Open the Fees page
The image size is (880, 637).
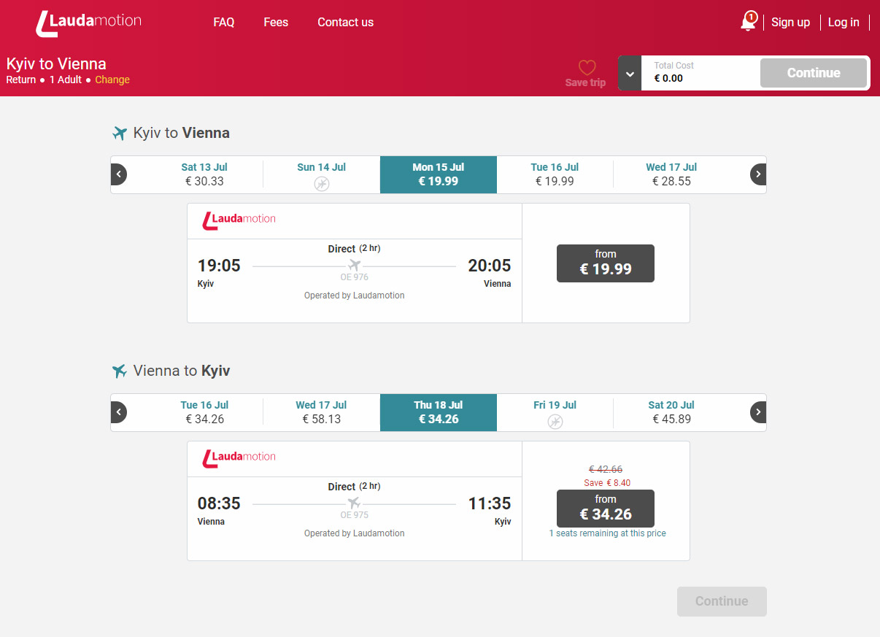tap(276, 23)
